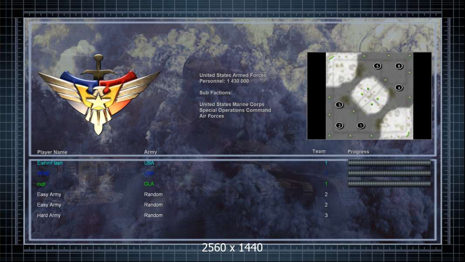Click the Progress column header
Image resolution: width=465 pixels, height=262 pixels.
click(x=358, y=152)
